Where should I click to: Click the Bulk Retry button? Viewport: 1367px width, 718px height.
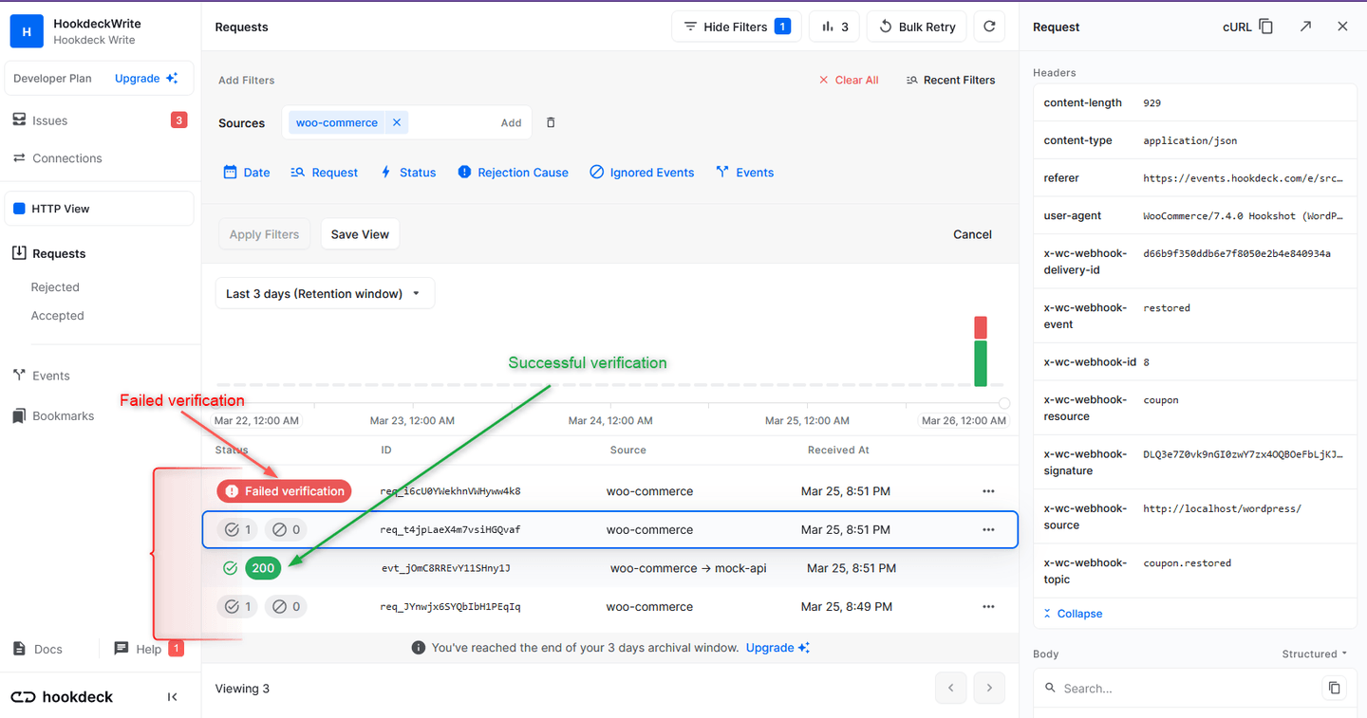pos(916,26)
